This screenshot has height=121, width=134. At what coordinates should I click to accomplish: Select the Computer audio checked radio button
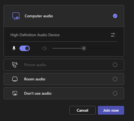[x=115, y=16]
